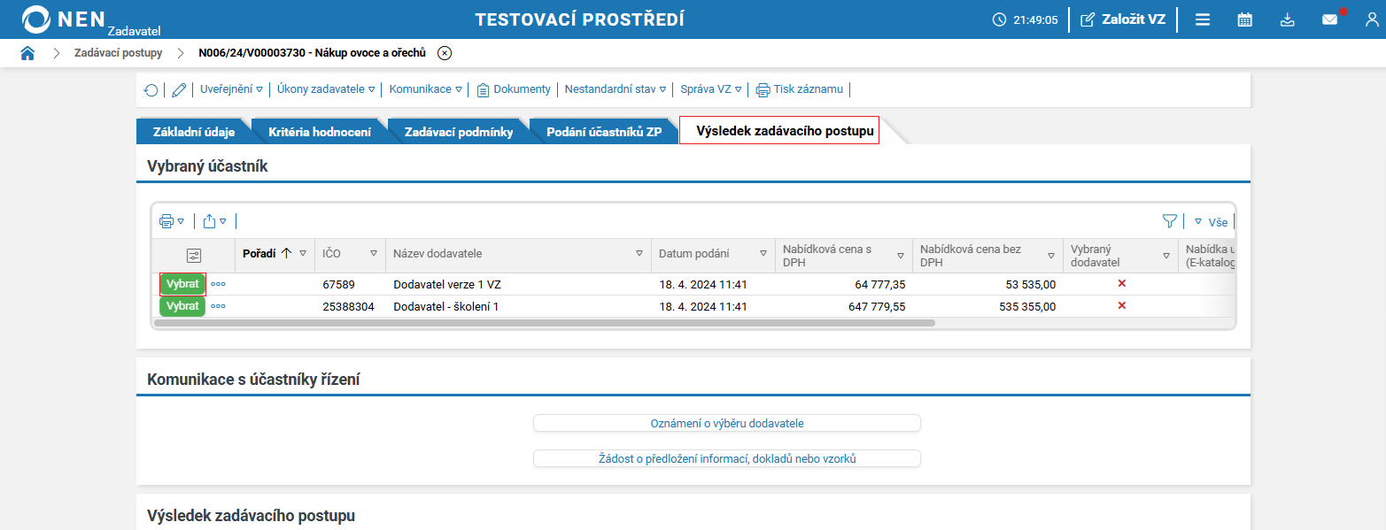Open the IČO column filter arrow
Screen dimensions: 1386x530
pos(374,254)
